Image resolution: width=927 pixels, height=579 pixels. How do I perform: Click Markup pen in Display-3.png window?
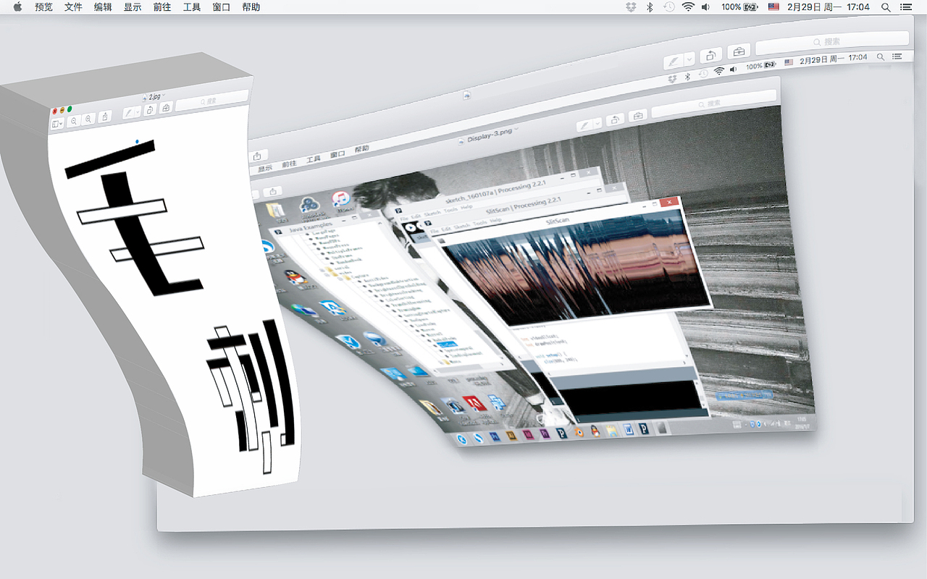583,125
